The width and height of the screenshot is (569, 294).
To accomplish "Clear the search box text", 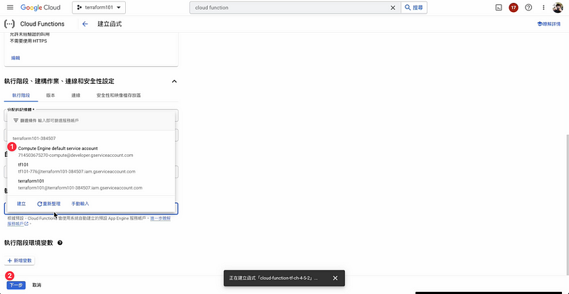I will tap(393, 8).
